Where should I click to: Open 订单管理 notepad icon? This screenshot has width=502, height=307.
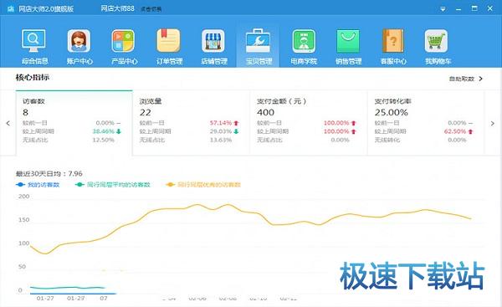[x=168, y=41]
